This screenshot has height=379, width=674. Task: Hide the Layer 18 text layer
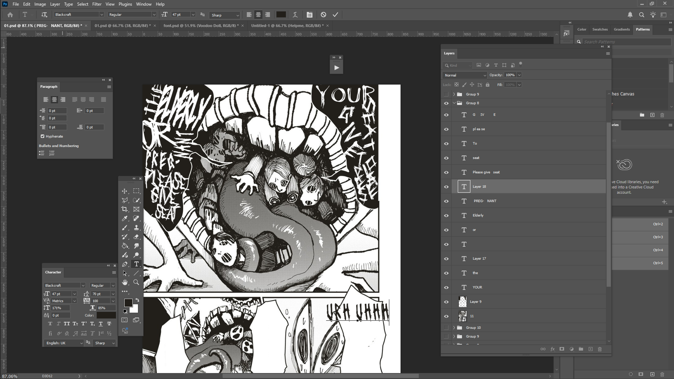click(x=446, y=187)
